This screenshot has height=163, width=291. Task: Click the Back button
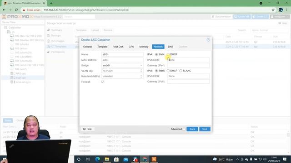[x=192, y=129]
